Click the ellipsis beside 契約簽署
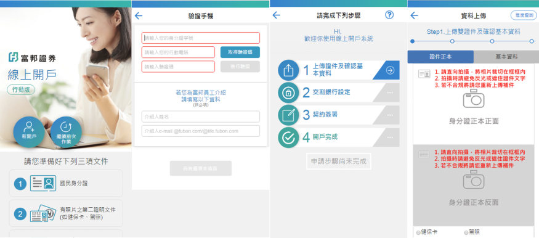The width and height of the screenshot is (539, 238). point(390,115)
